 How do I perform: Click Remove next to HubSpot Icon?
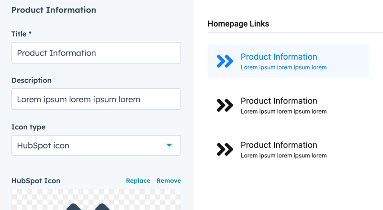click(169, 181)
